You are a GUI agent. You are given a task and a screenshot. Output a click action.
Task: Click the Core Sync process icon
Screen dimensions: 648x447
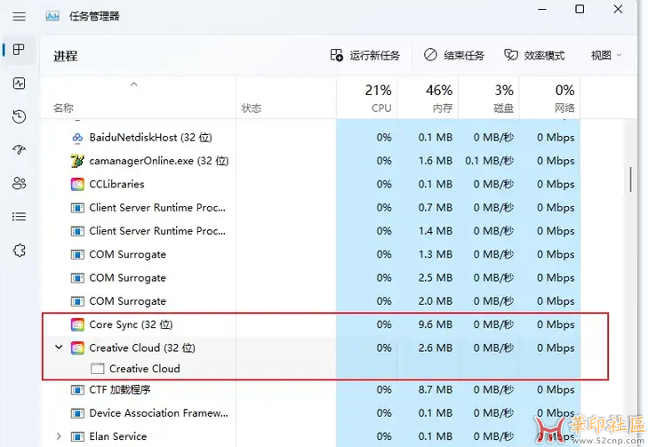[x=77, y=324]
